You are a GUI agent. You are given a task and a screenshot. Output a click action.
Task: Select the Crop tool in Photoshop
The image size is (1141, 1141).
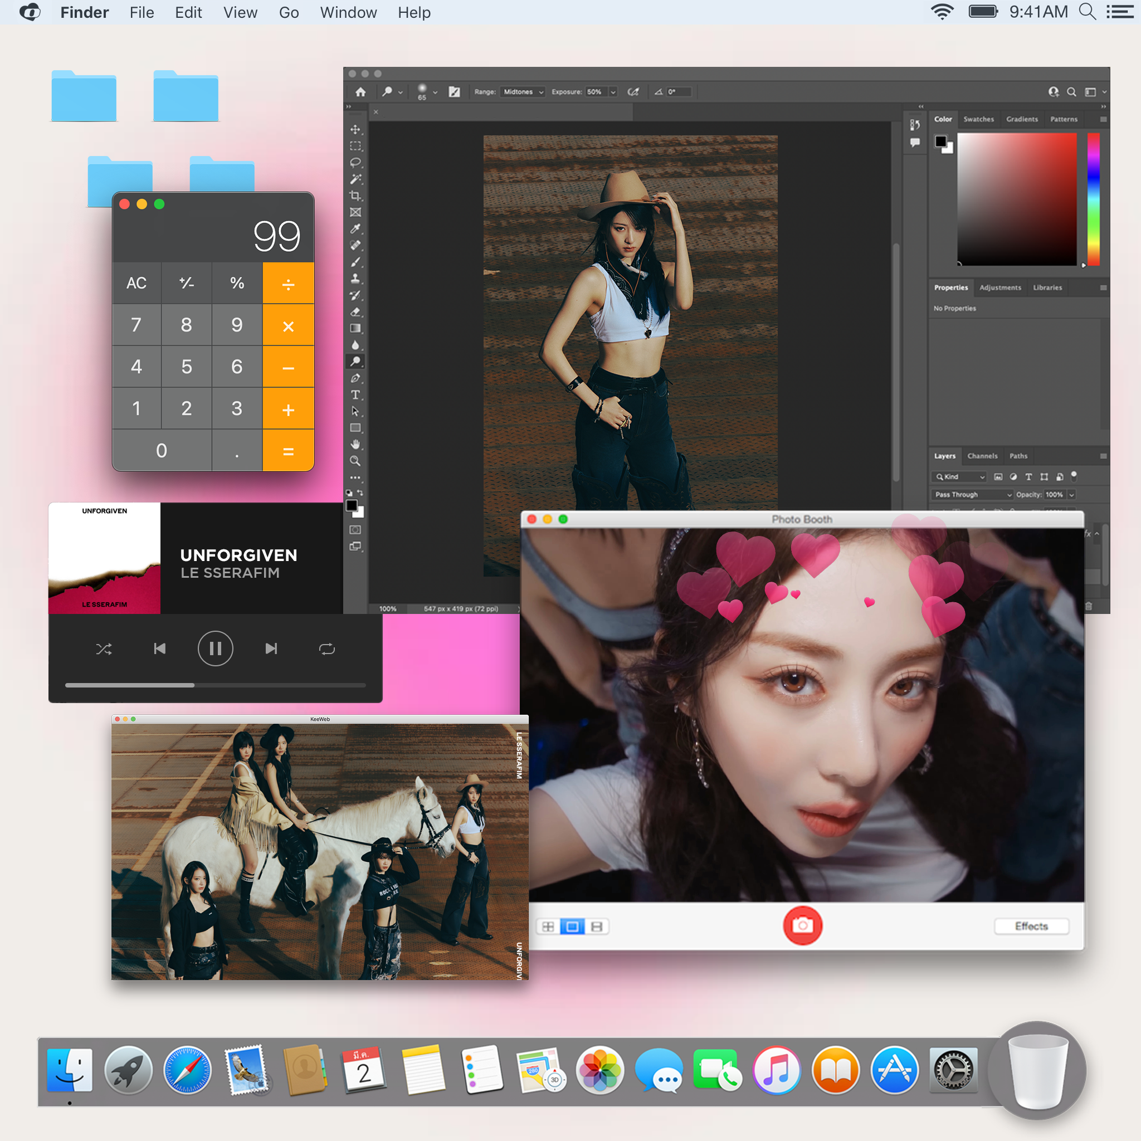(355, 196)
